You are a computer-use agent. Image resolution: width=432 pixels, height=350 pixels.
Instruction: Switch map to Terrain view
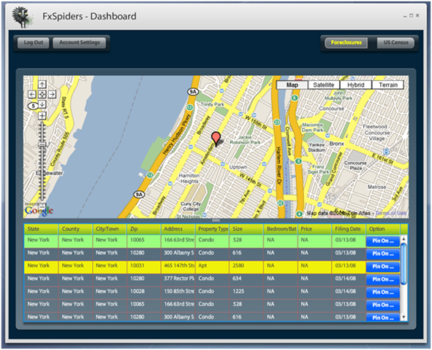pos(388,85)
